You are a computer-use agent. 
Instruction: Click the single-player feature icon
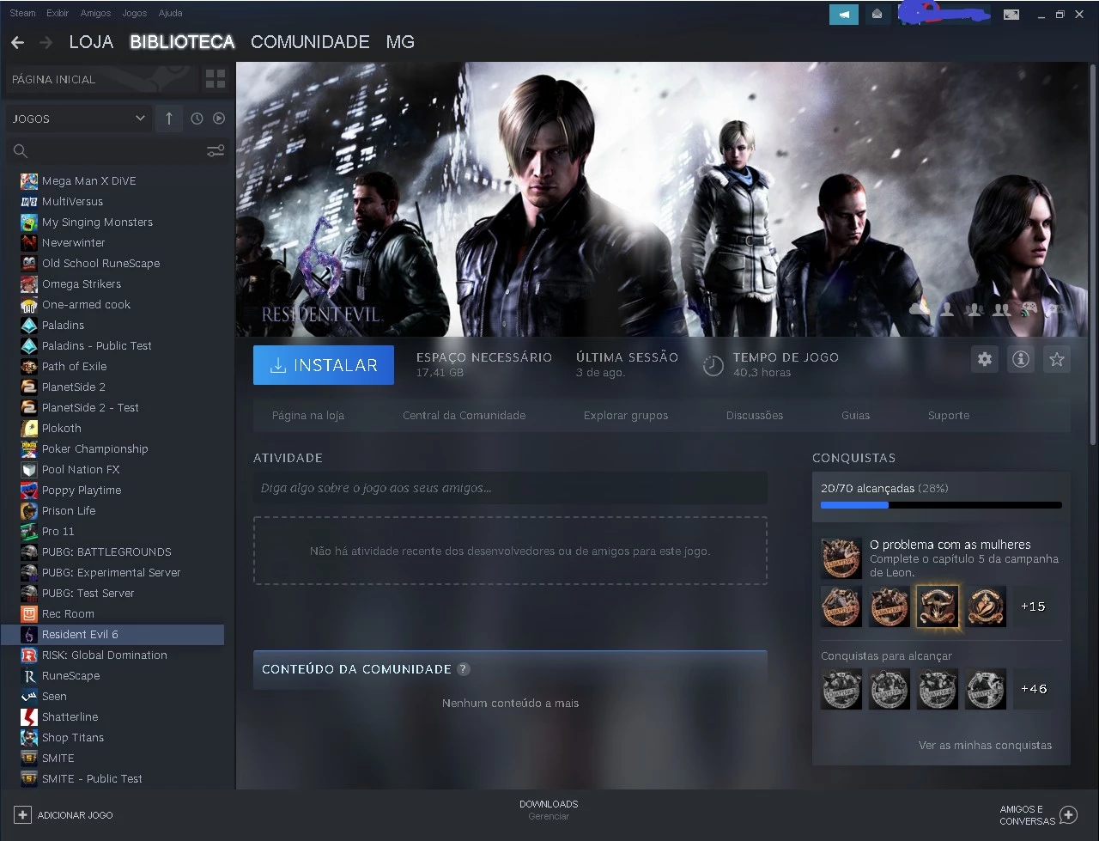(x=947, y=308)
